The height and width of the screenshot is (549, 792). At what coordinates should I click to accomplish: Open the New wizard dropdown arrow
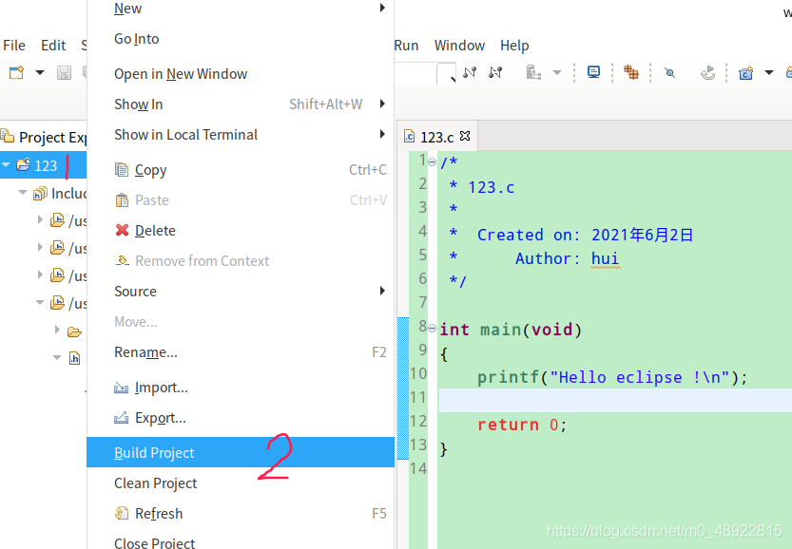tap(39, 72)
